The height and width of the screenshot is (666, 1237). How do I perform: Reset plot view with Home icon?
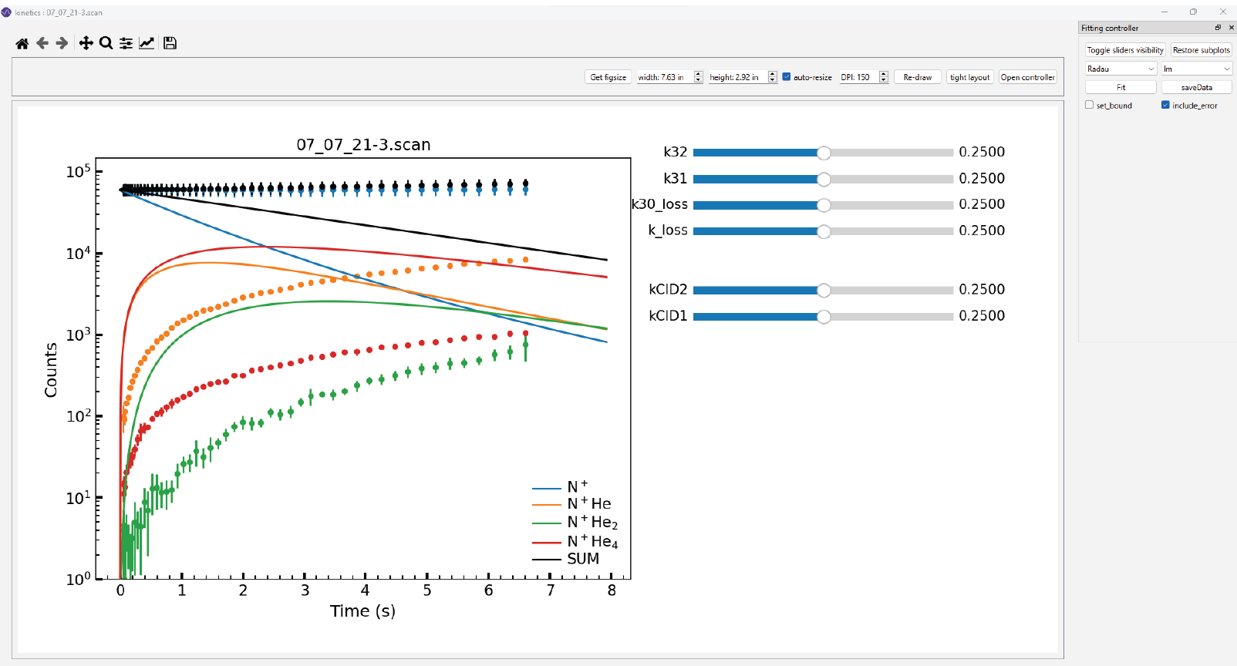tap(22, 43)
